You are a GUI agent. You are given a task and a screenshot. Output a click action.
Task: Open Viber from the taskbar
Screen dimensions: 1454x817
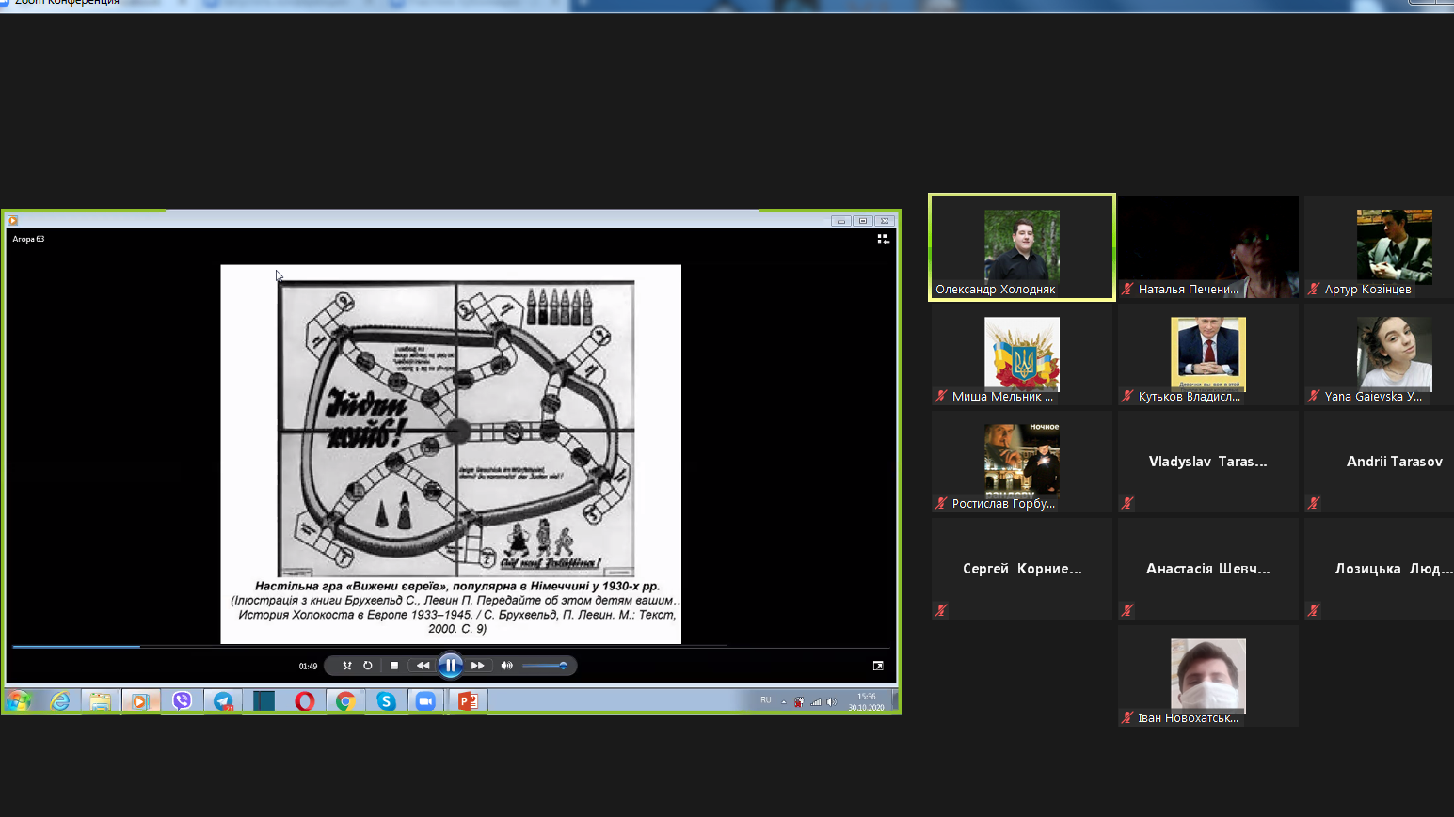[x=182, y=701]
